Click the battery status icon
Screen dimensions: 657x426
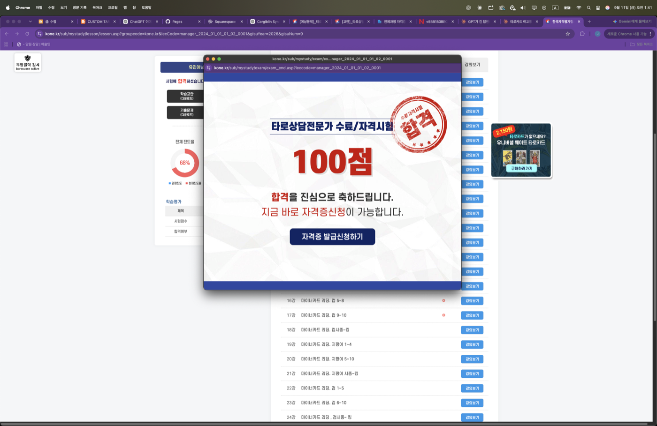[567, 7]
